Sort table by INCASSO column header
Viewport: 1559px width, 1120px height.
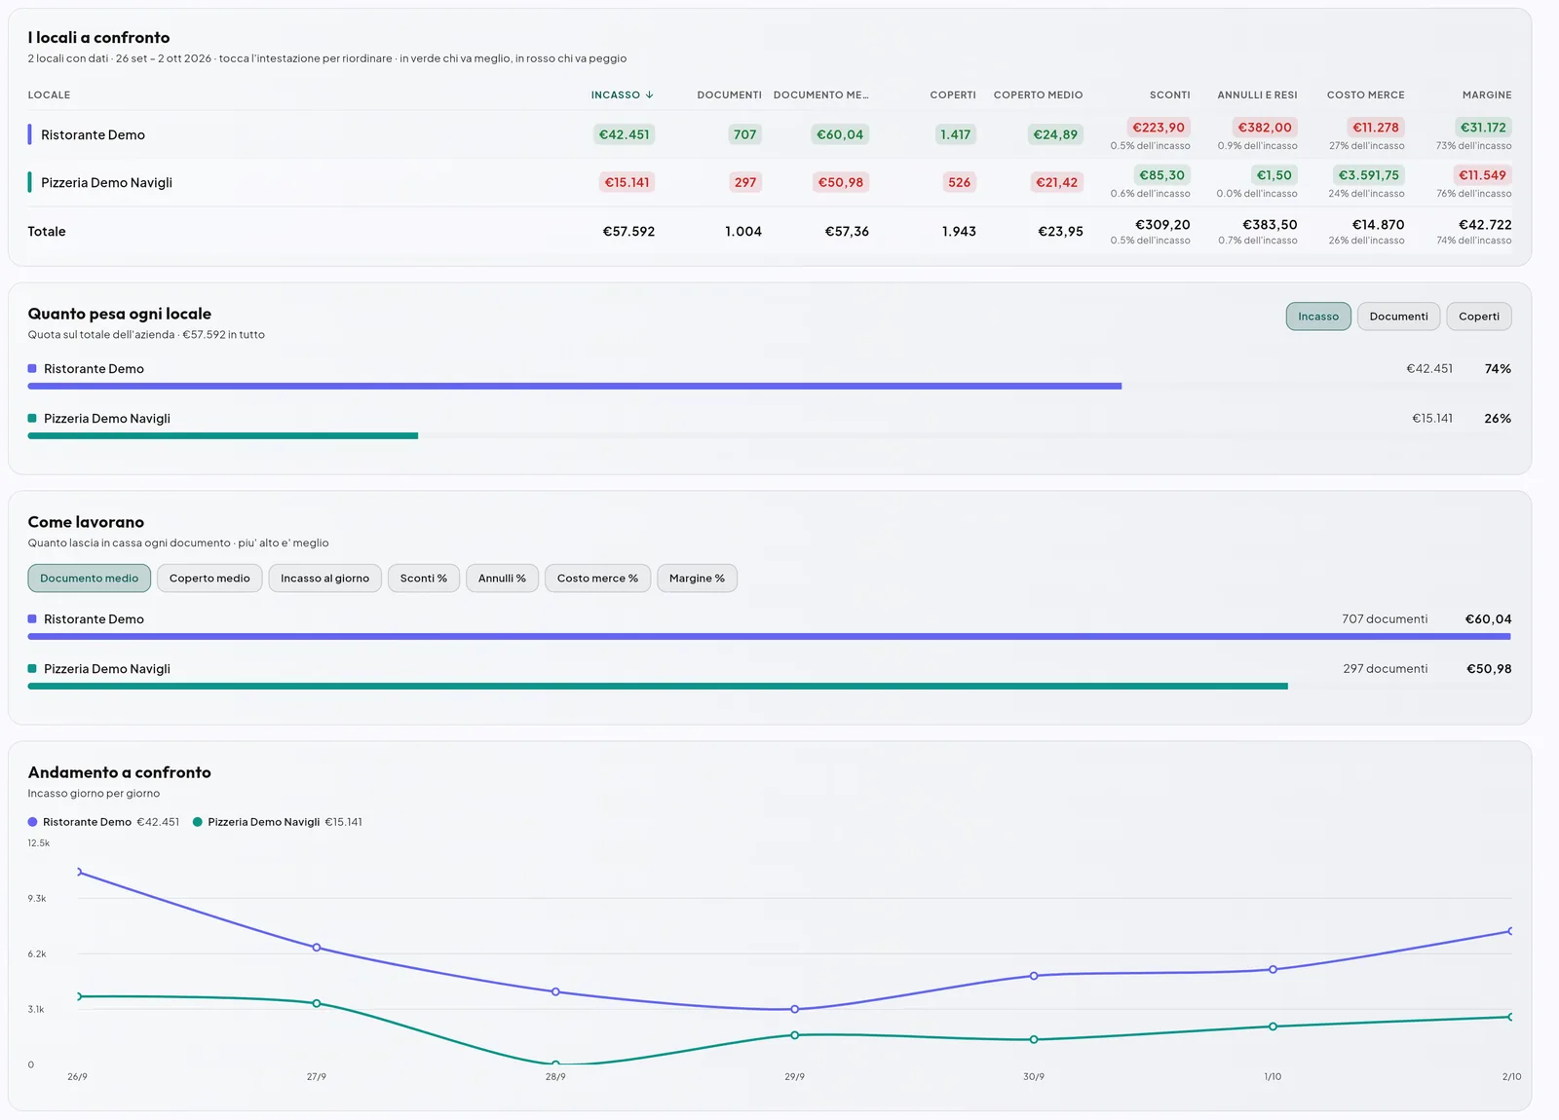point(622,94)
